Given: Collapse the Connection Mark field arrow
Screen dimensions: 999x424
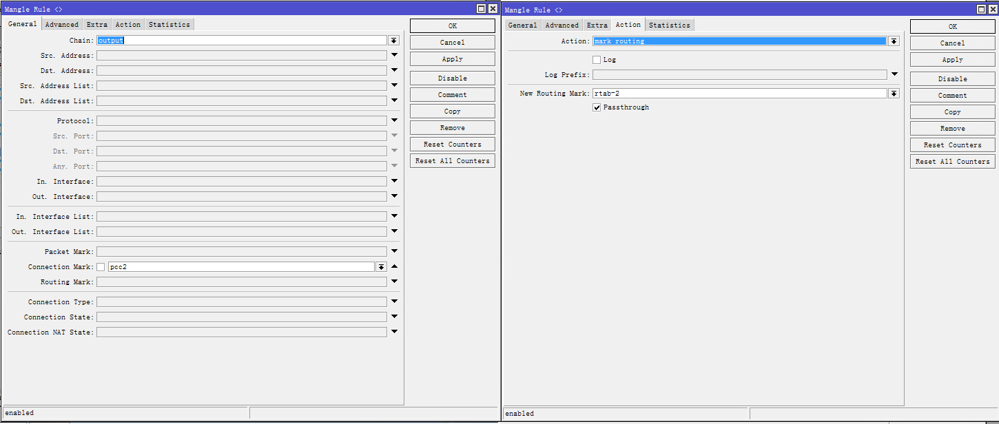Looking at the screenshot, I should 395,266.
